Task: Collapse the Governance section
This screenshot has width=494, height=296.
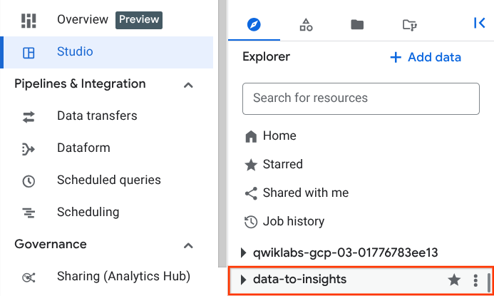Action: coord(188,245)
